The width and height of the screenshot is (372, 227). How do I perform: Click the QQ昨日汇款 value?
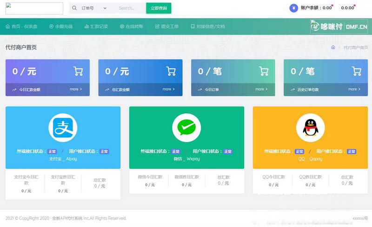310,185
